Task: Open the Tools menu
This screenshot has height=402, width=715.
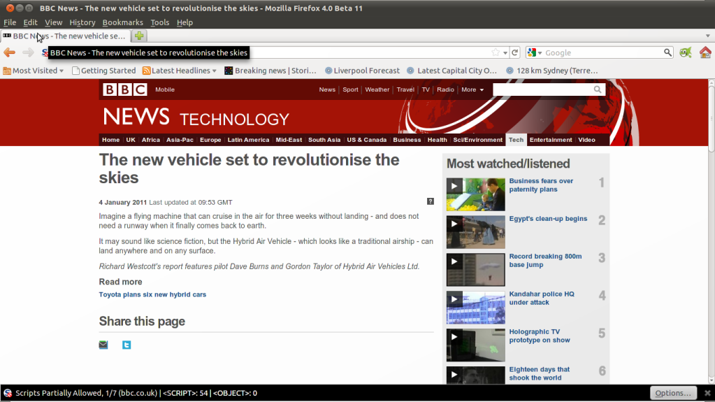Action: pyautogui.click(x=159, y=22)
